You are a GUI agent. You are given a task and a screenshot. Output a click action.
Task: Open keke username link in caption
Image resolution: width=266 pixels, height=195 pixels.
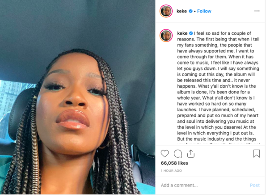click(x=182, y=33)
